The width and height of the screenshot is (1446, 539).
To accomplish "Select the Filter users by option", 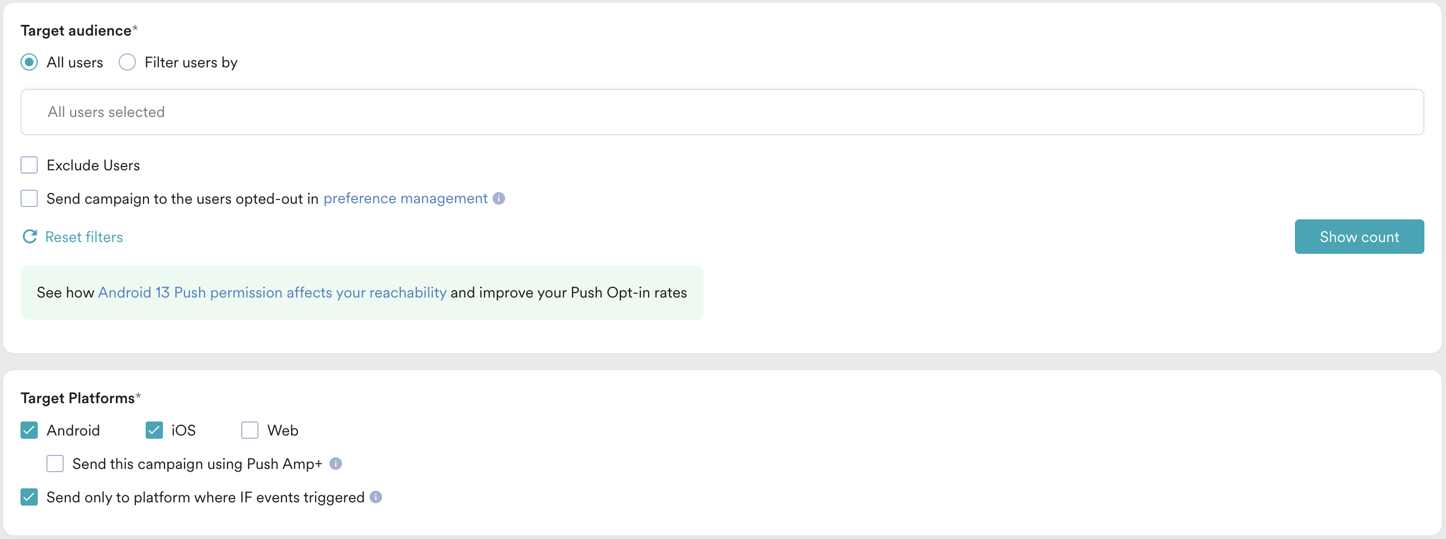I will coord(127,63).
